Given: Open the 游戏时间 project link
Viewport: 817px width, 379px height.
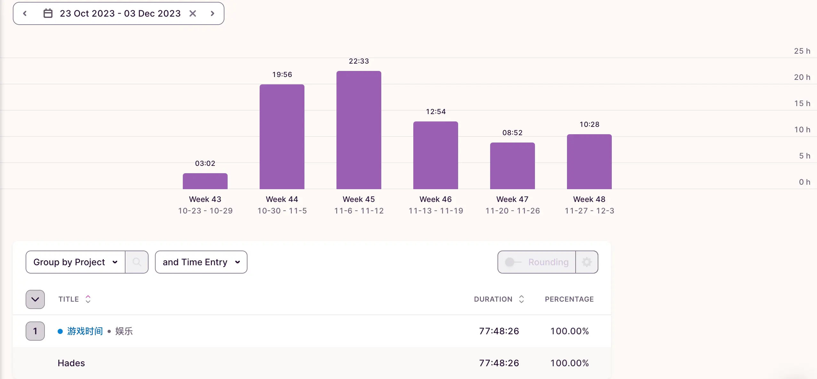Looking at the screenshot, I should pos(85,331).
